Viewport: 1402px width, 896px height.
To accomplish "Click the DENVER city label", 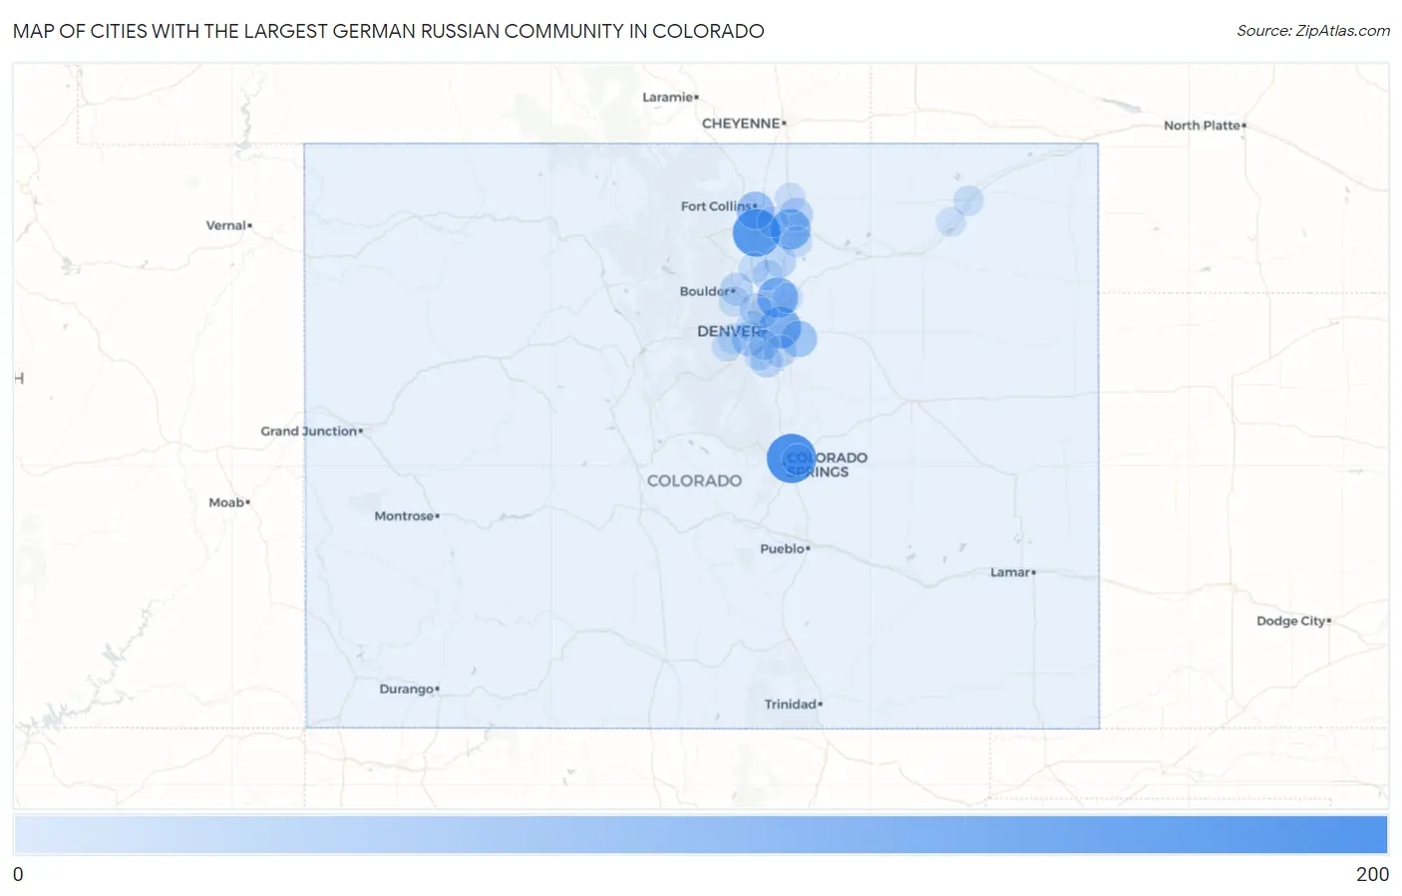I will click(731, 331).
